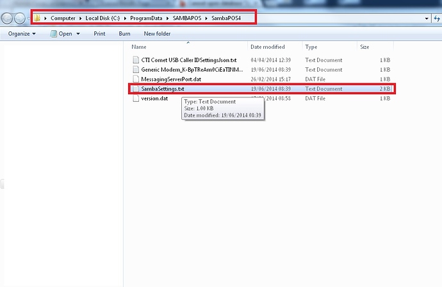
Task: Click the file icon of version.dat
Action: (136, 98)
